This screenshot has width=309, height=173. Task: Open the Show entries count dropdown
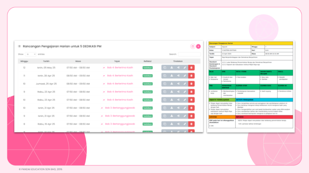(x=31, y=54)
